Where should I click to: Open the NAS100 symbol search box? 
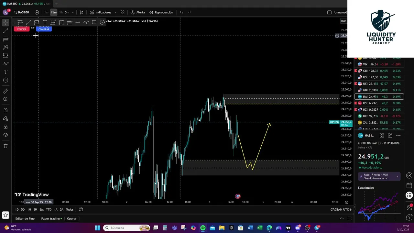[22, 12]
